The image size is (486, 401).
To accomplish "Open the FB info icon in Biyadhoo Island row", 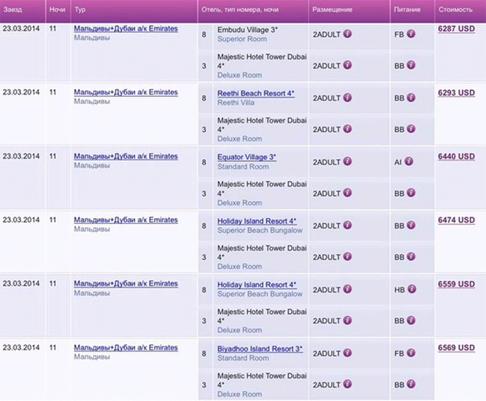I will point(411,353).
